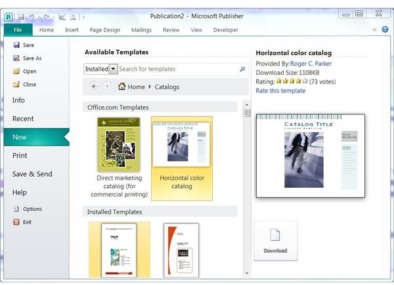The image size is (394, 285).
Task: Click Open in the backstage menu
Action: click(x=25, y=72)
